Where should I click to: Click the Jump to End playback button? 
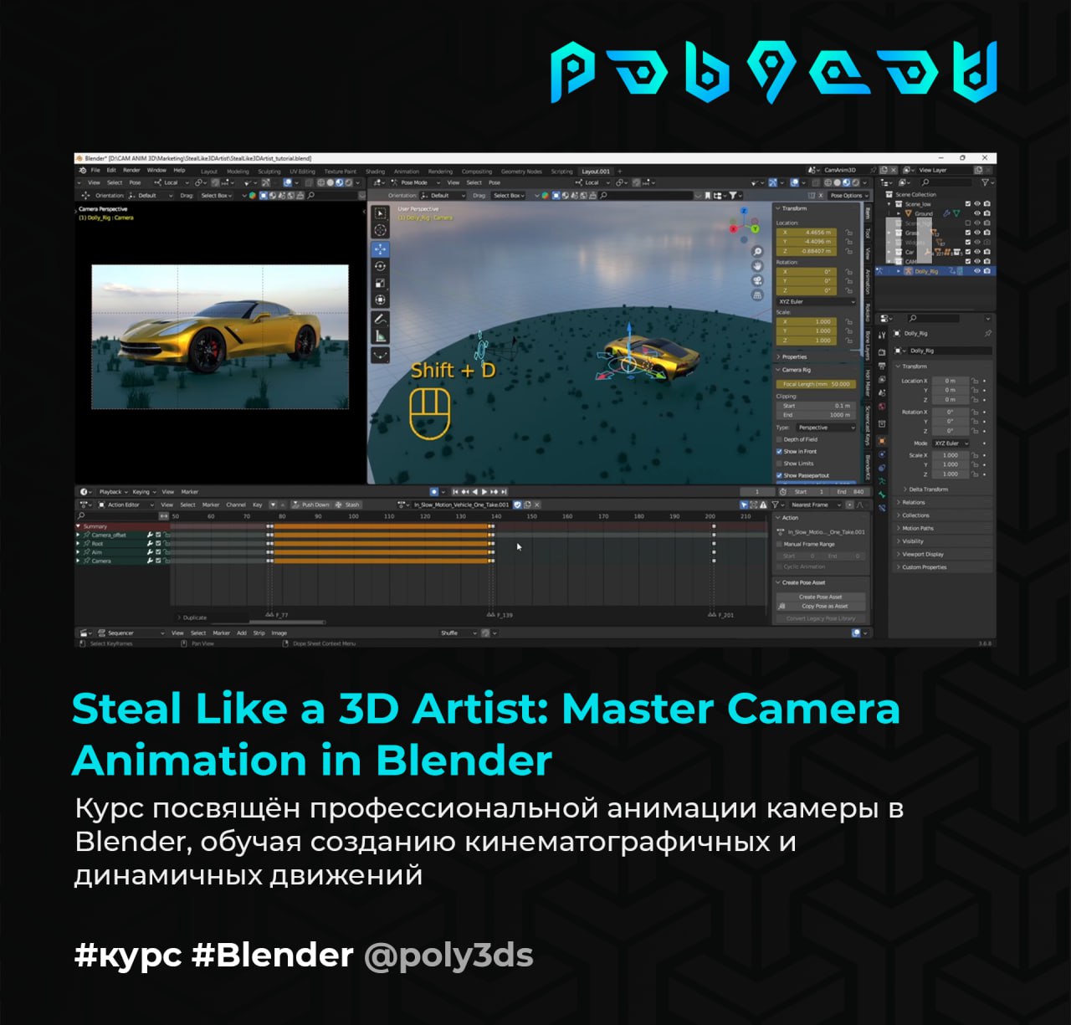point(504,492)
